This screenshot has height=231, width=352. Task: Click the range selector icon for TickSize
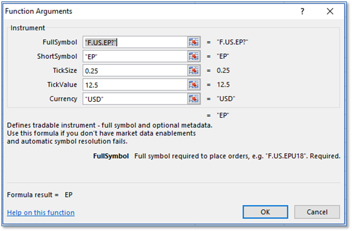point(194,71)
